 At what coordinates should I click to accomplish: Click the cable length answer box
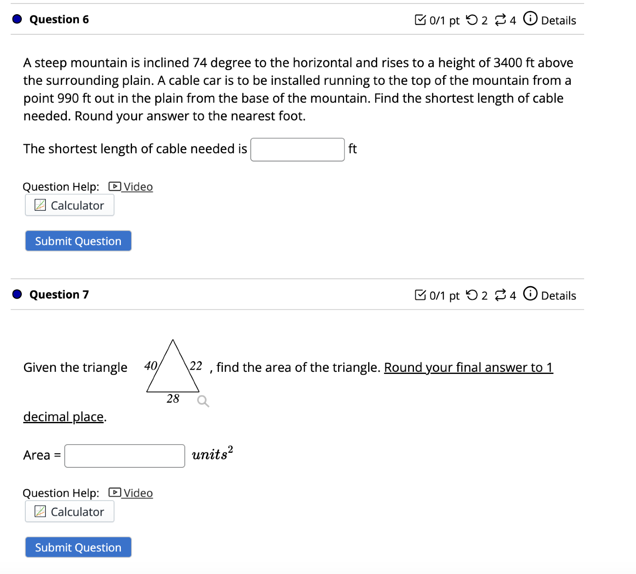(297, 149)
